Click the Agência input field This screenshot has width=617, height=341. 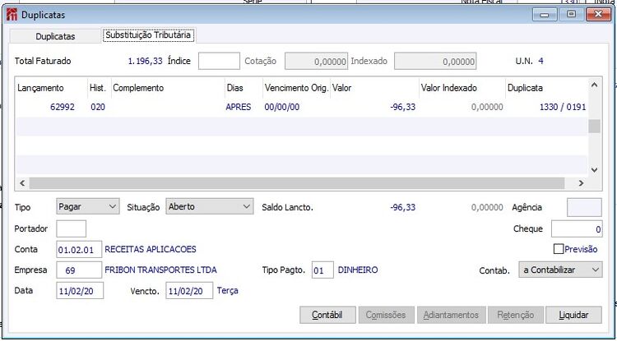584,207
